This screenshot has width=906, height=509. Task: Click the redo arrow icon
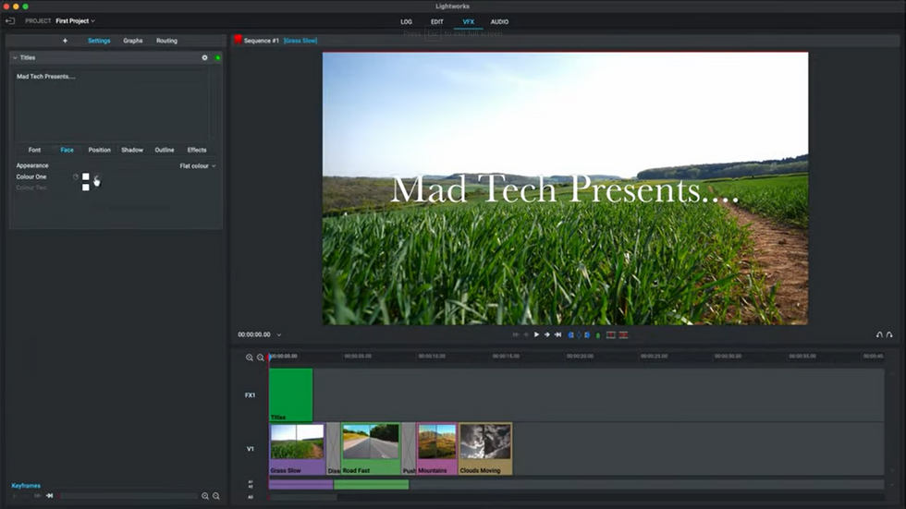[x=889, y=334]
